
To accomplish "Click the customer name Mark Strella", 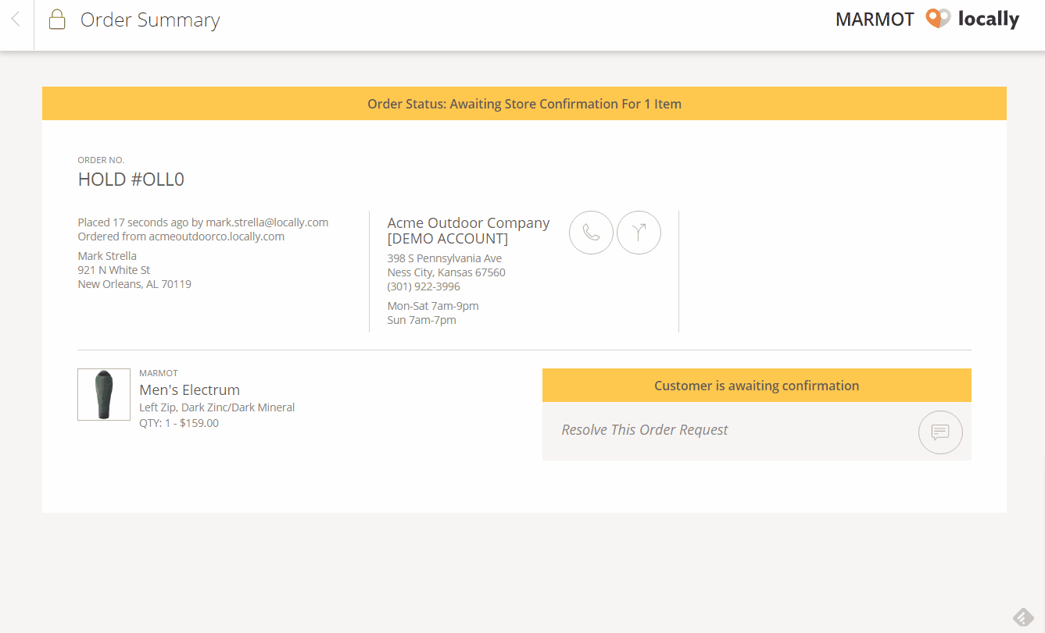I will click(x=107, y=256).
